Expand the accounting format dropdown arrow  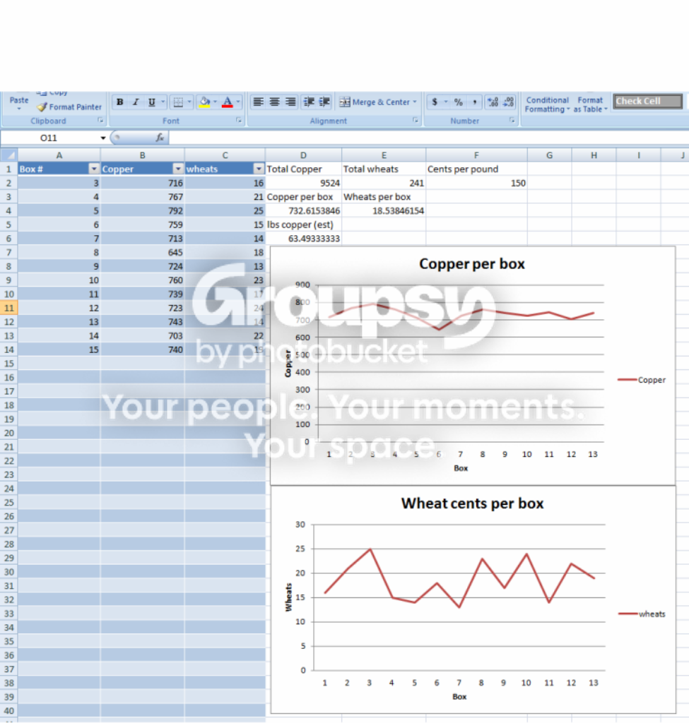click(446, 102)
